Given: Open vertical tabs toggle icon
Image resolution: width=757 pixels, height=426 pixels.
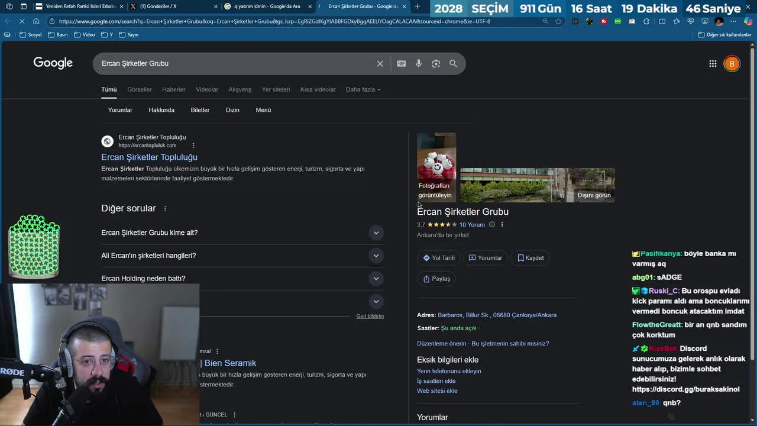Looking at the screenshot, I should point(23,7).
